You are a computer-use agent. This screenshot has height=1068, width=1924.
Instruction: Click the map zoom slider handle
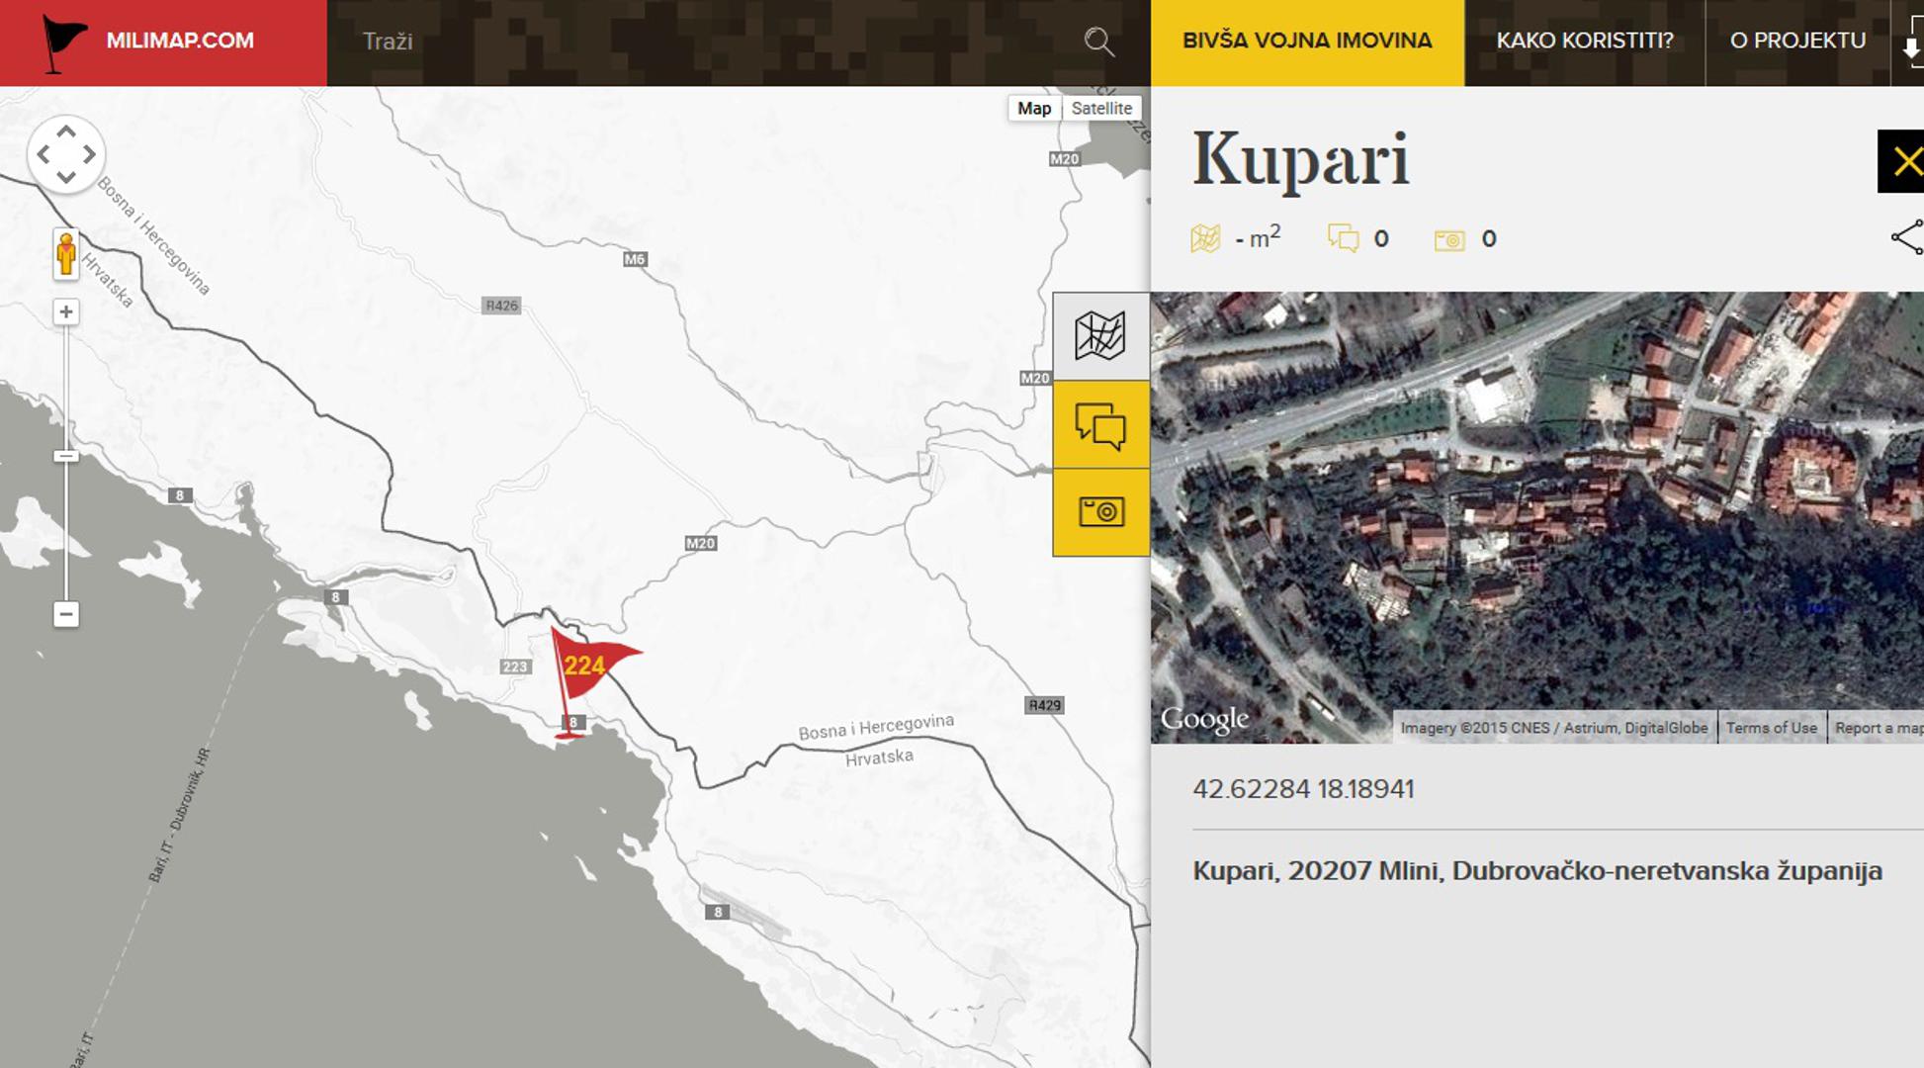66,456
